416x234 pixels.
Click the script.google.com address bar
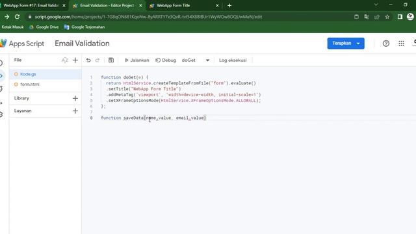[x=149, y=17]
